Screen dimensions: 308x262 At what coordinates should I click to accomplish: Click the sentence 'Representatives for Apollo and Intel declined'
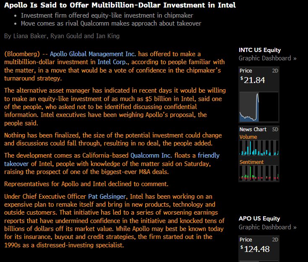[86, 184]
